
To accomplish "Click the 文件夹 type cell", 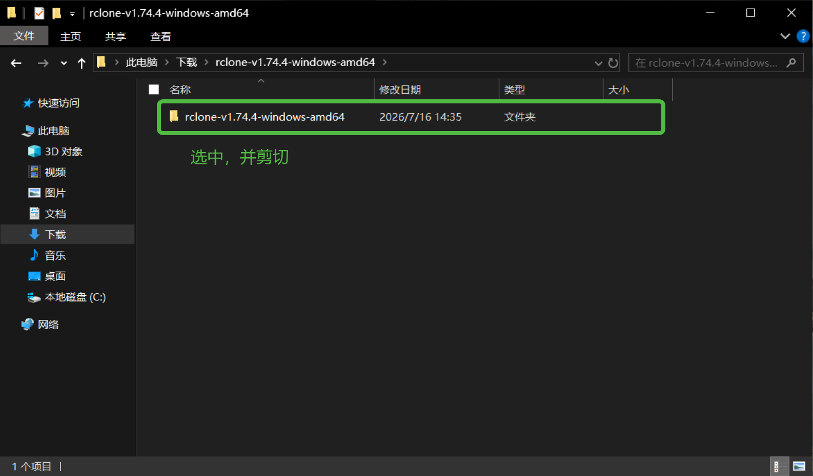I will [x=519, y=117].
